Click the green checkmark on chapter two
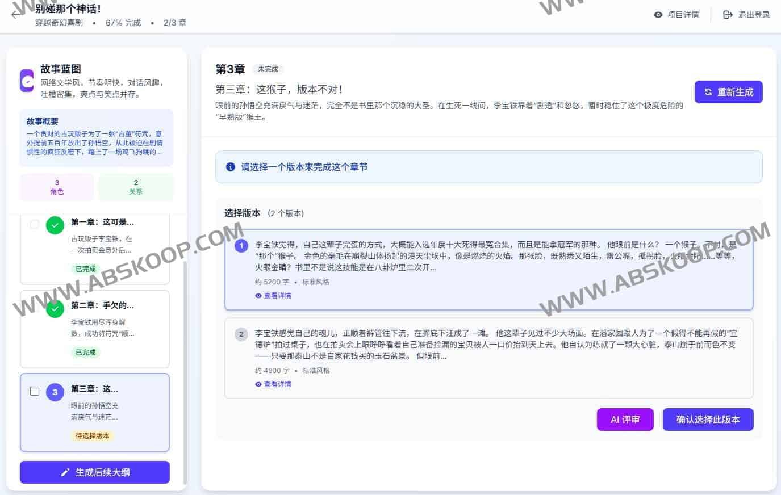781x495 pixels. pos(55,309)
